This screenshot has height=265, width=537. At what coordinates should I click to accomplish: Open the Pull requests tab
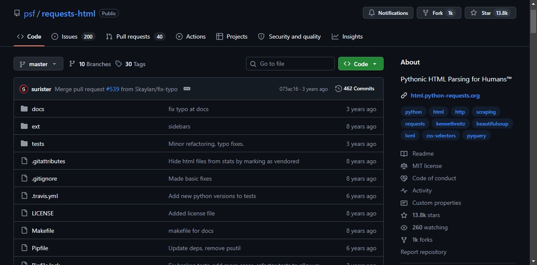tap(136, 36)
